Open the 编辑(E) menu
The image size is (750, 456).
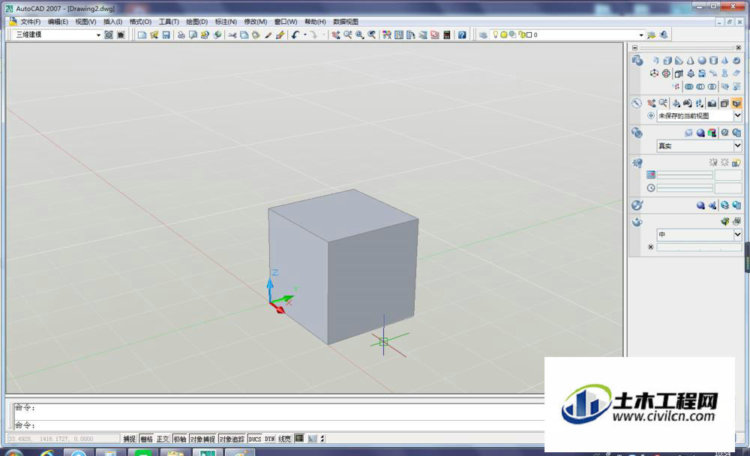click(x=58, y=22)
